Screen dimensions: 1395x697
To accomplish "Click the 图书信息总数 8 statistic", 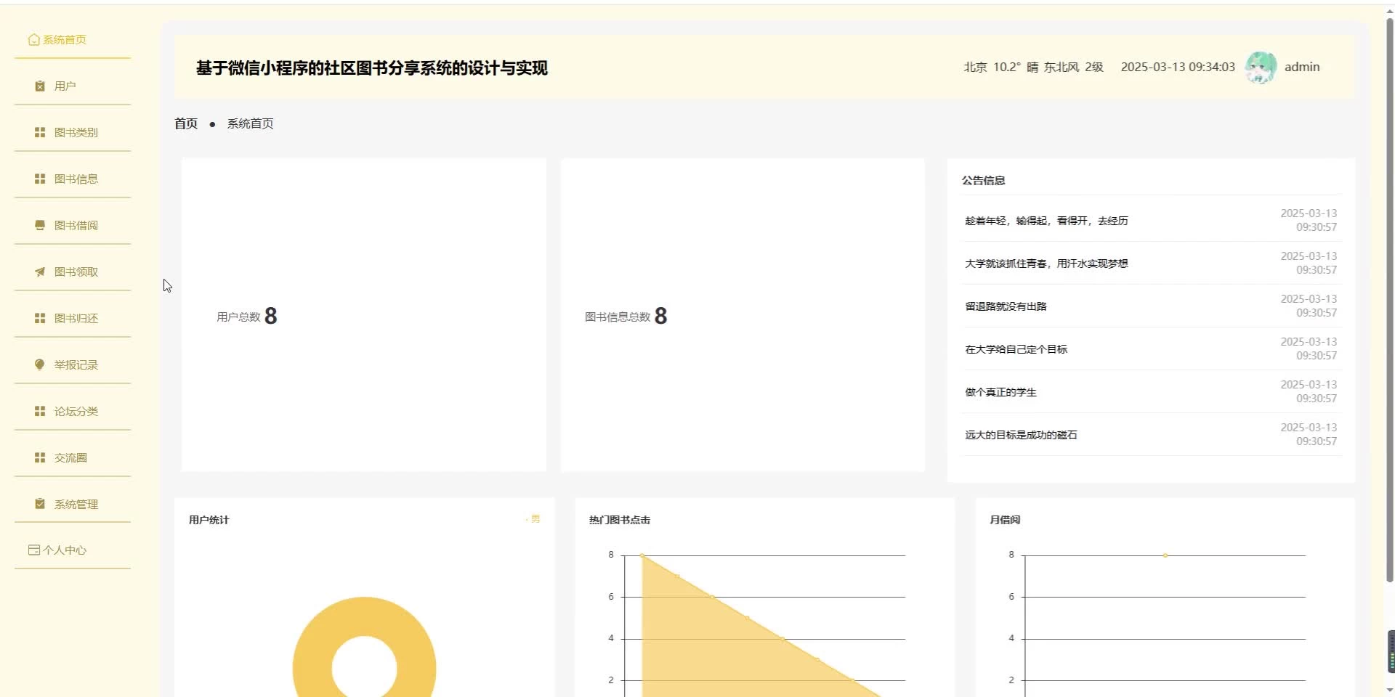I will click(626, 316).
